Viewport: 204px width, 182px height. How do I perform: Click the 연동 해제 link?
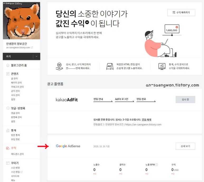click(x=146, y=119)
